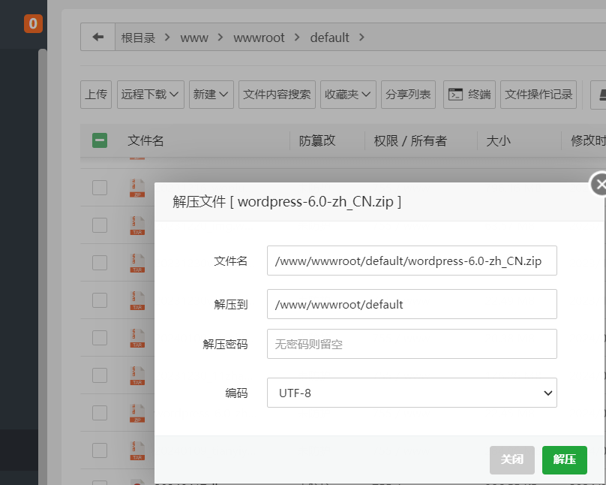Click the back arrow in the path bar
606x485 pixels.
coord(97,37)
